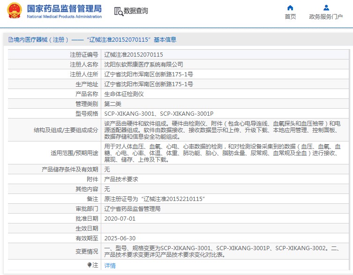Go to 首页 home page
Viewport: 353px width, 275px height.
tap(290, 17)
